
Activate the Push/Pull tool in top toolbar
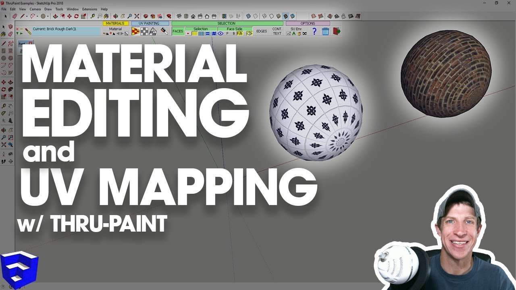(56, 16)
